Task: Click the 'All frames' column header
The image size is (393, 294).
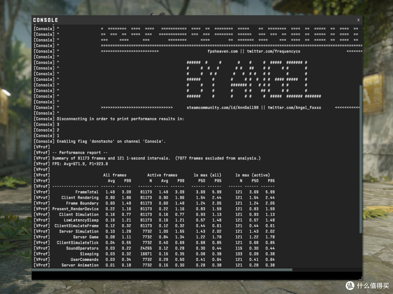Action: click(x=115, y=175)
